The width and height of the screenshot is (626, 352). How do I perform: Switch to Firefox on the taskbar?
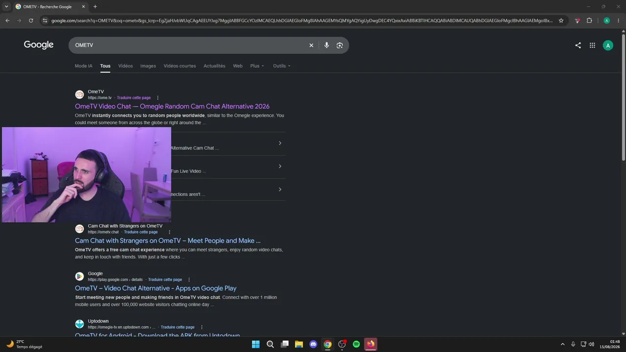coord(371,344)
